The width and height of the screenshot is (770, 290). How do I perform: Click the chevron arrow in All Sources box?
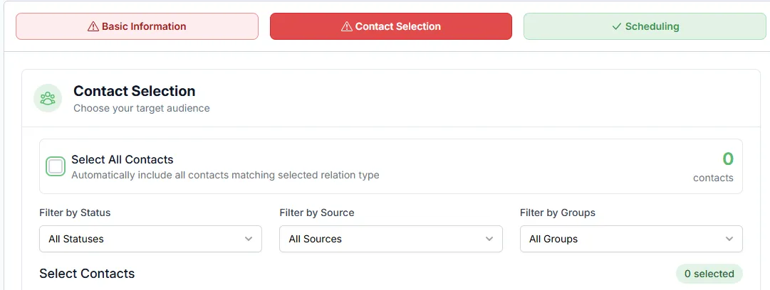point(489,239)
